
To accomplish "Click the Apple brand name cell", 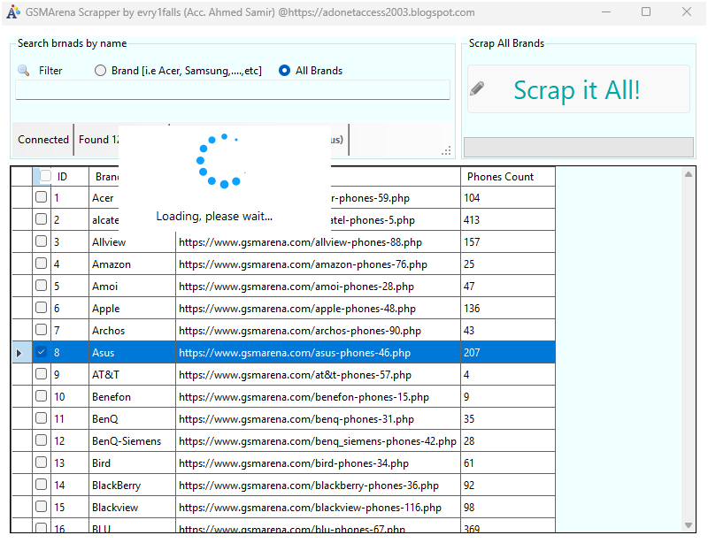I will click(x=132, y=309).
